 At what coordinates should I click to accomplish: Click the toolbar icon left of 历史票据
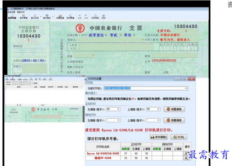(60, 16)
